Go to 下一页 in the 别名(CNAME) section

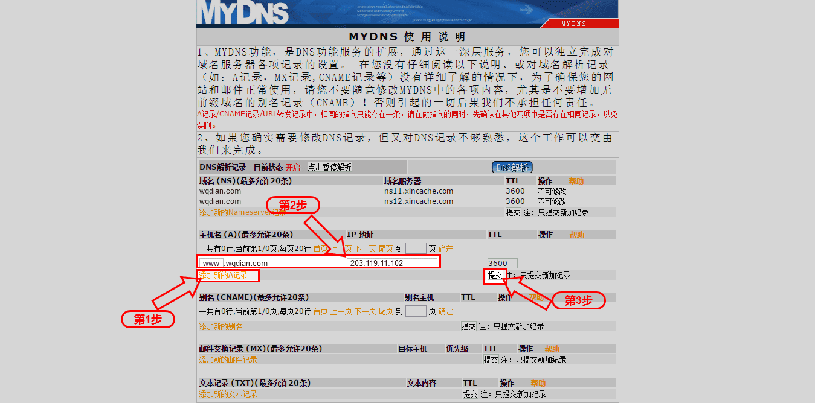(365, 311)
